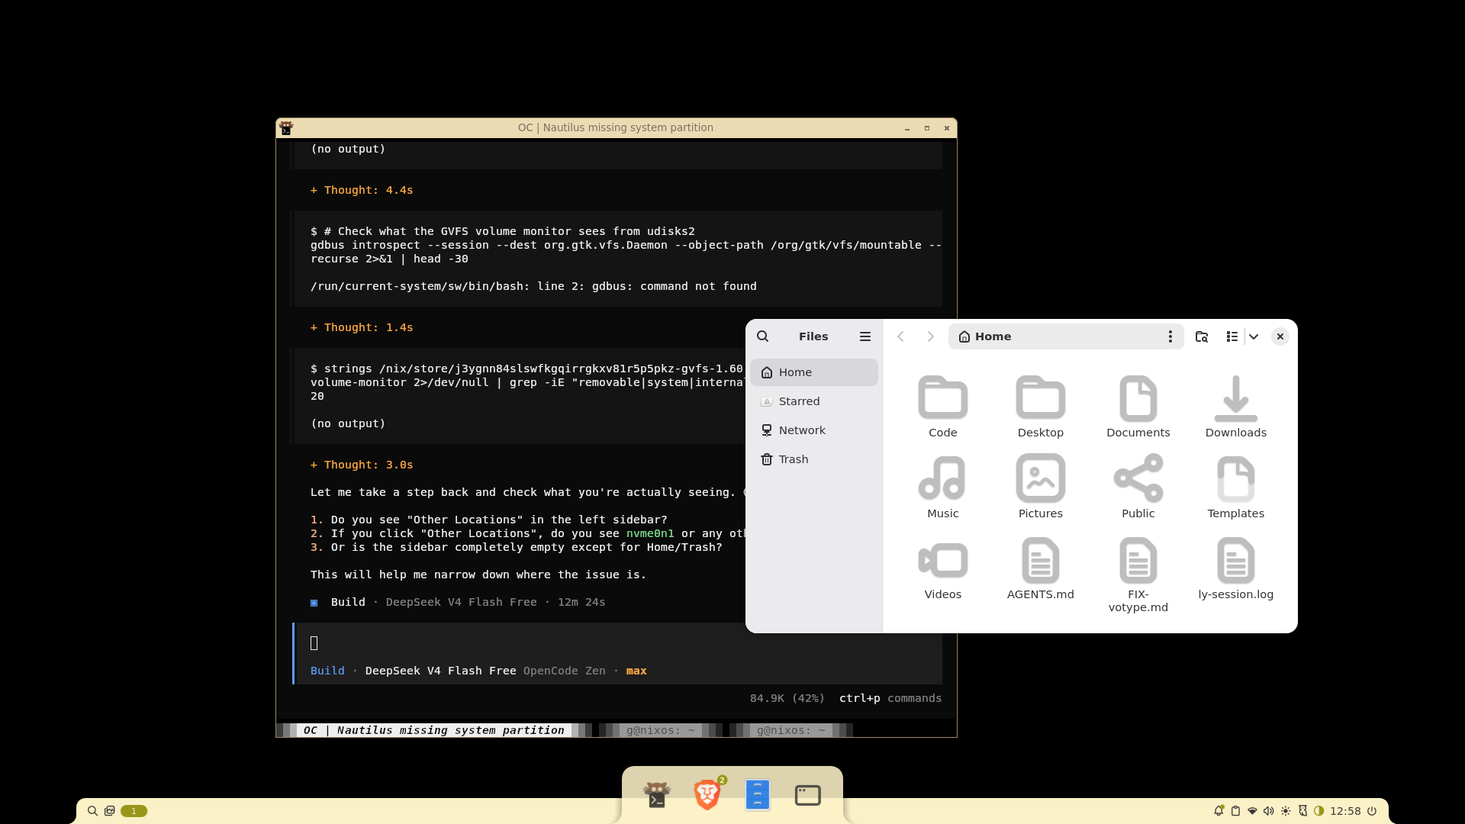The height and width of the screenshot is (824, 1465).
Task: Open volume control in tray
Action: 1268,811
